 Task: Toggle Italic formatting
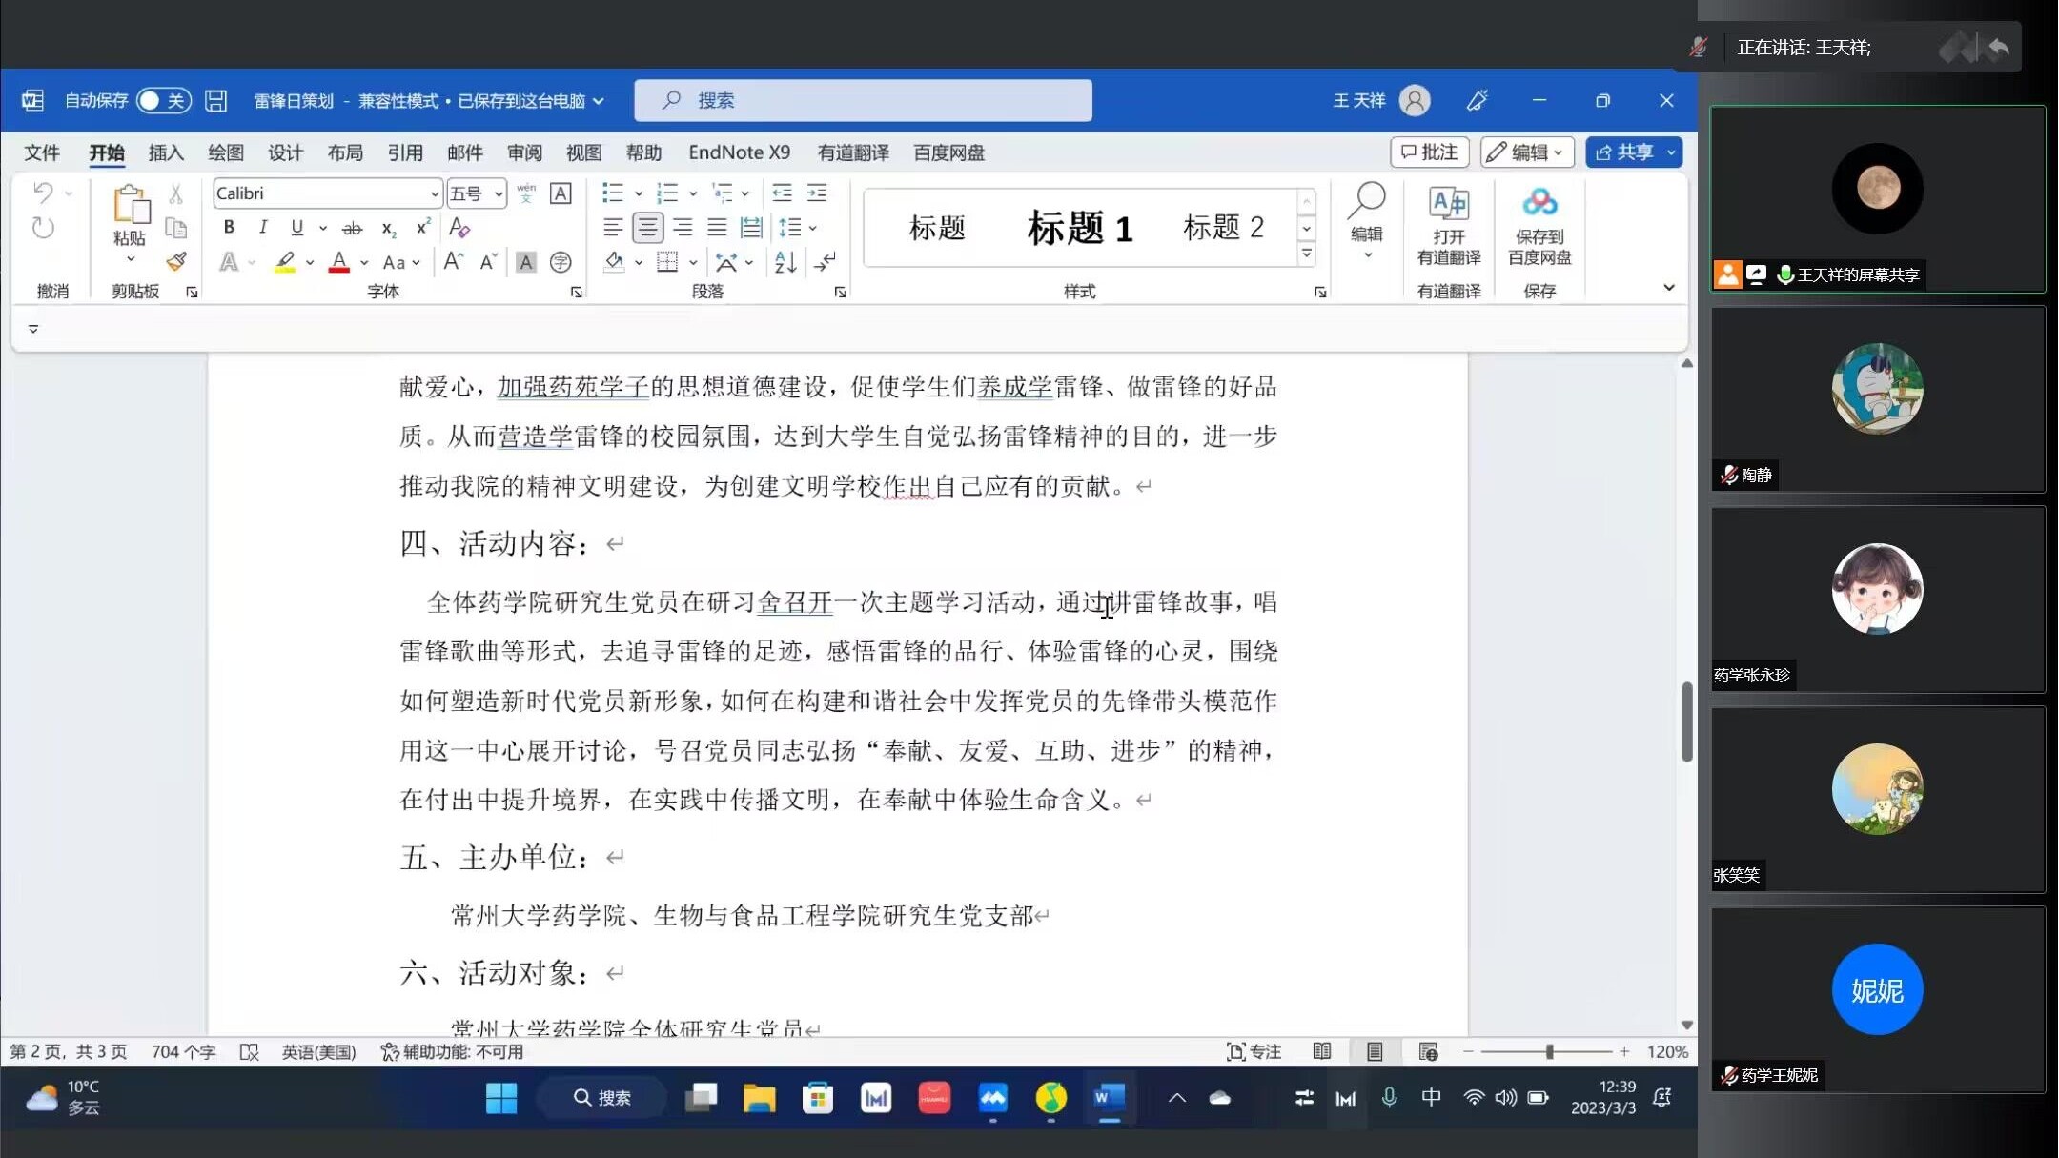(263, 228)
